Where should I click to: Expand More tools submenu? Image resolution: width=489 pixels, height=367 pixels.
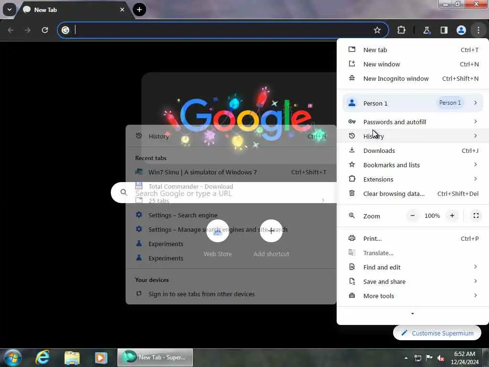(x=413, y=296)
